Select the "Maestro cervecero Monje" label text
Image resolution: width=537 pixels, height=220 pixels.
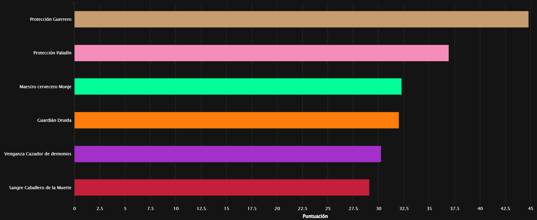[45, 87]
